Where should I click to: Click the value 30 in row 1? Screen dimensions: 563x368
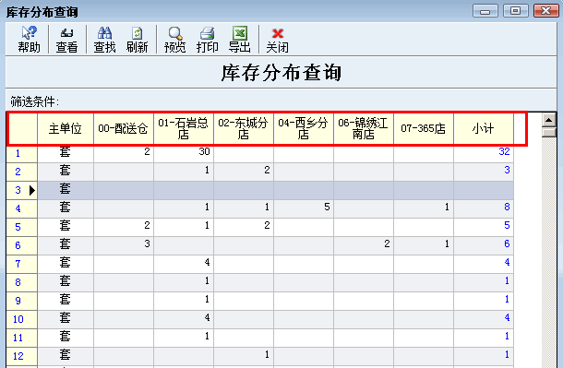(204, 151)
